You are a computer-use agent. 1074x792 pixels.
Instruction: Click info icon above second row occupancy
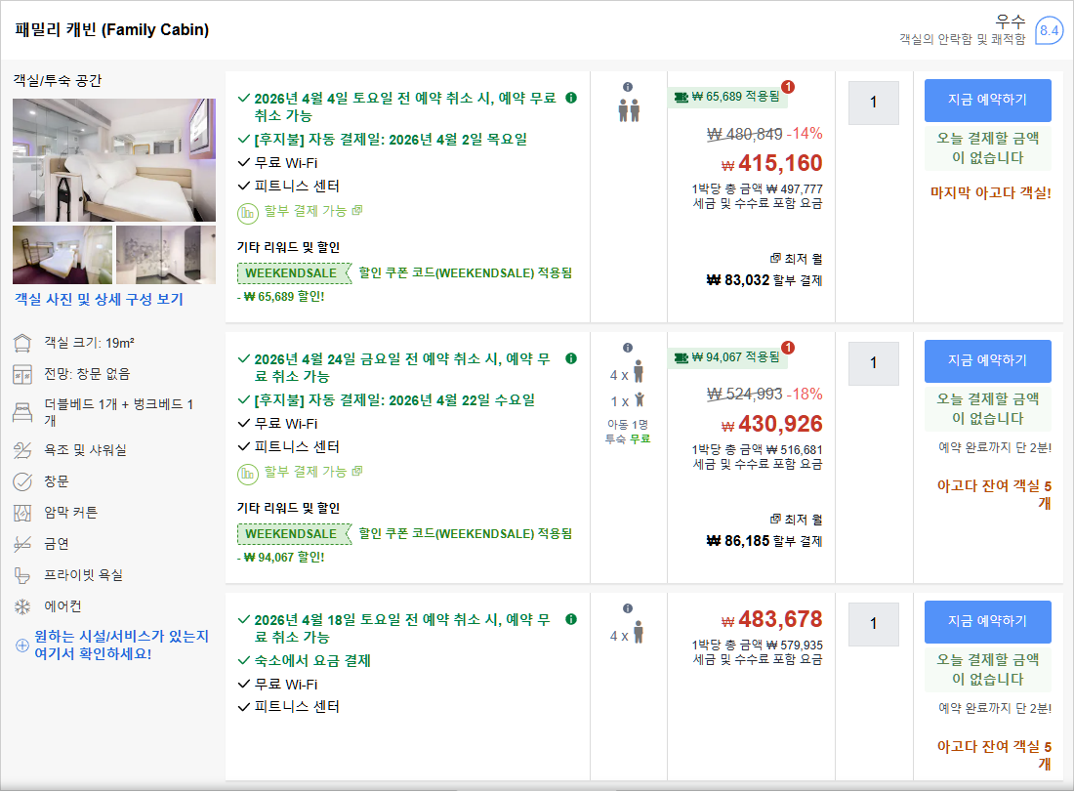tap(628, 347)
